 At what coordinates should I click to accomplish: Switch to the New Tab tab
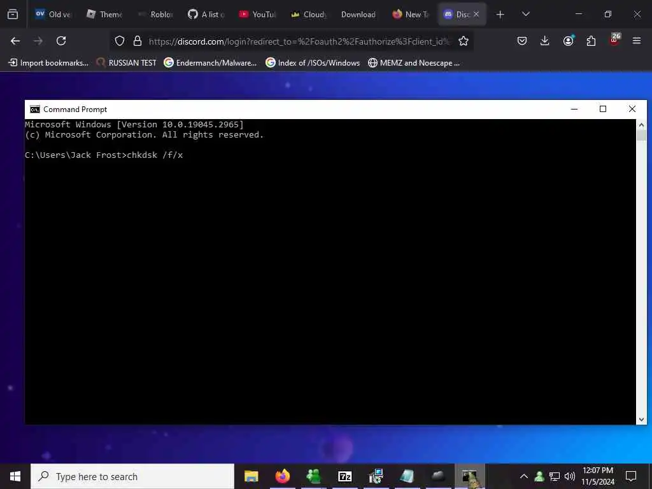point(410,14)
